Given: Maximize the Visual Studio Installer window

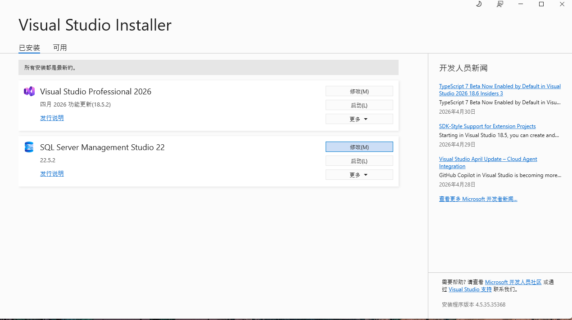Looking at the screenshot, I should [x=541, y=4].
